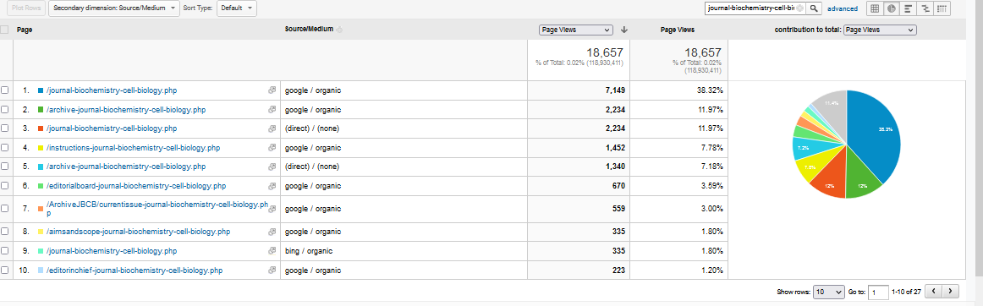This screenshot has width=983, height=306.
Task: Open row 9 /journal-biochemistry-cell-biology.php link
Action: [x=112, y=251]
